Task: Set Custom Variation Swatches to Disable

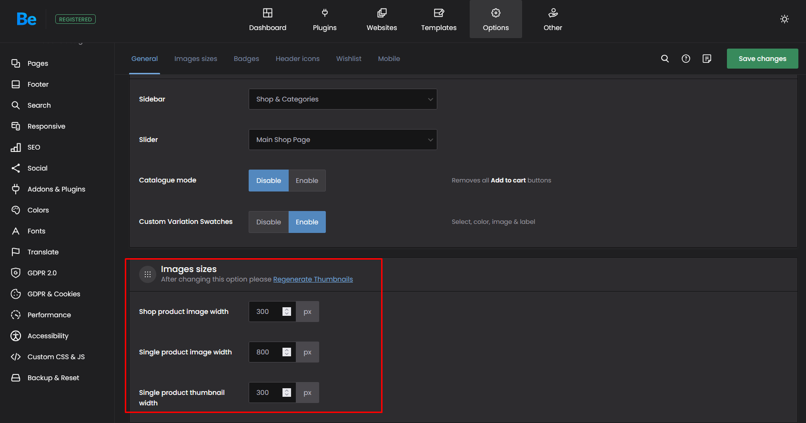Action: tap(269, 222)
